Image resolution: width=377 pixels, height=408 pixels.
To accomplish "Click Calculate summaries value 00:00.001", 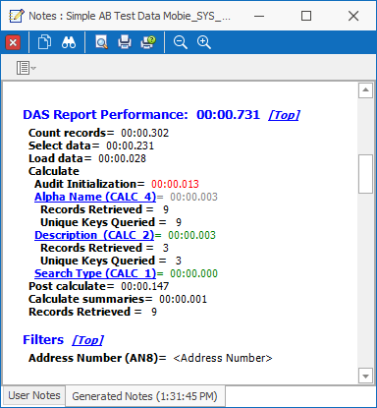I will (x=183, y=299).
